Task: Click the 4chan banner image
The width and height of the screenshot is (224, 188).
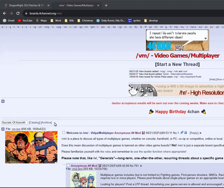Action: [177, 40]
